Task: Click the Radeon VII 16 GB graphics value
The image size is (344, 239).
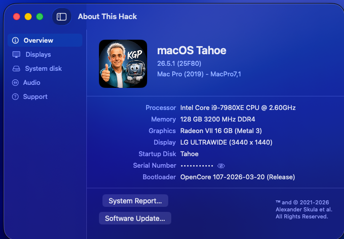Action: point(221,131)
